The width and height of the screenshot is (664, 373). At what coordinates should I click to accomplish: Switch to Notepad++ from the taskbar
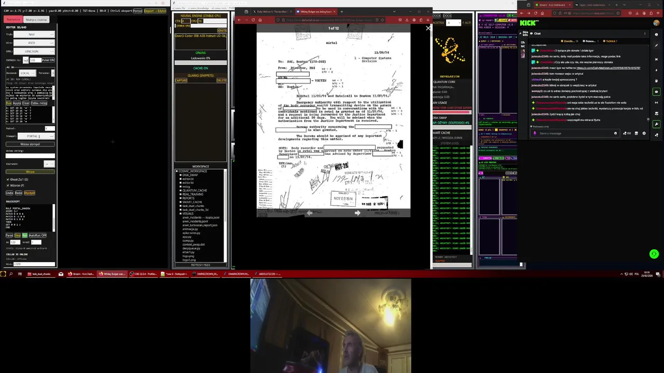pos(174,274)
